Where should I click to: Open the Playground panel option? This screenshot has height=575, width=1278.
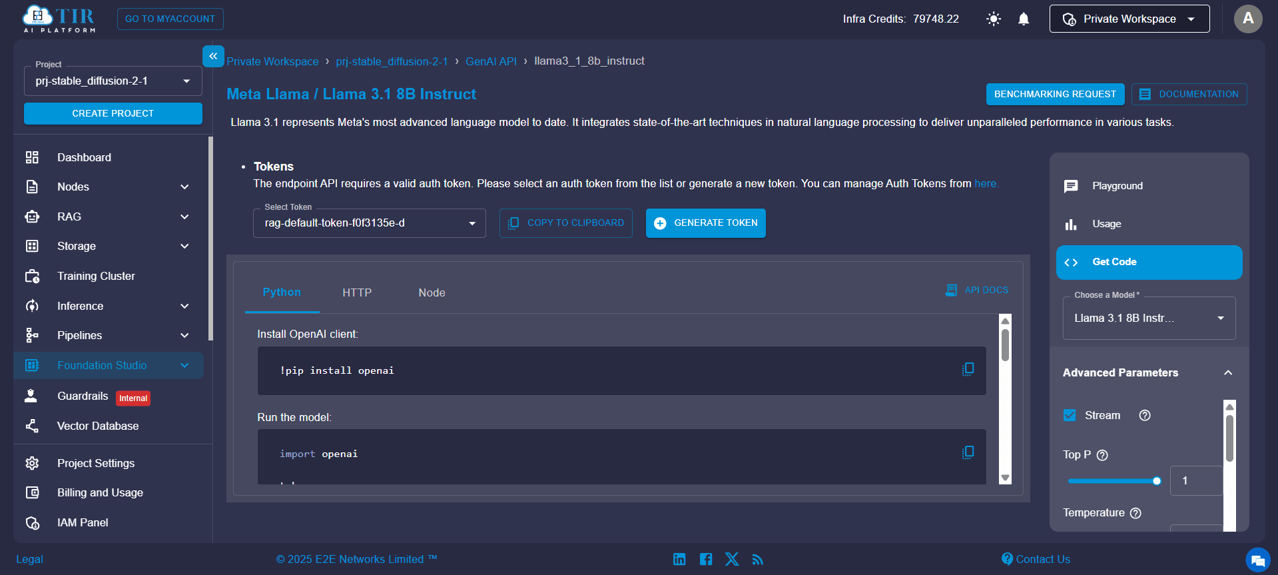tap(1149, 186)
